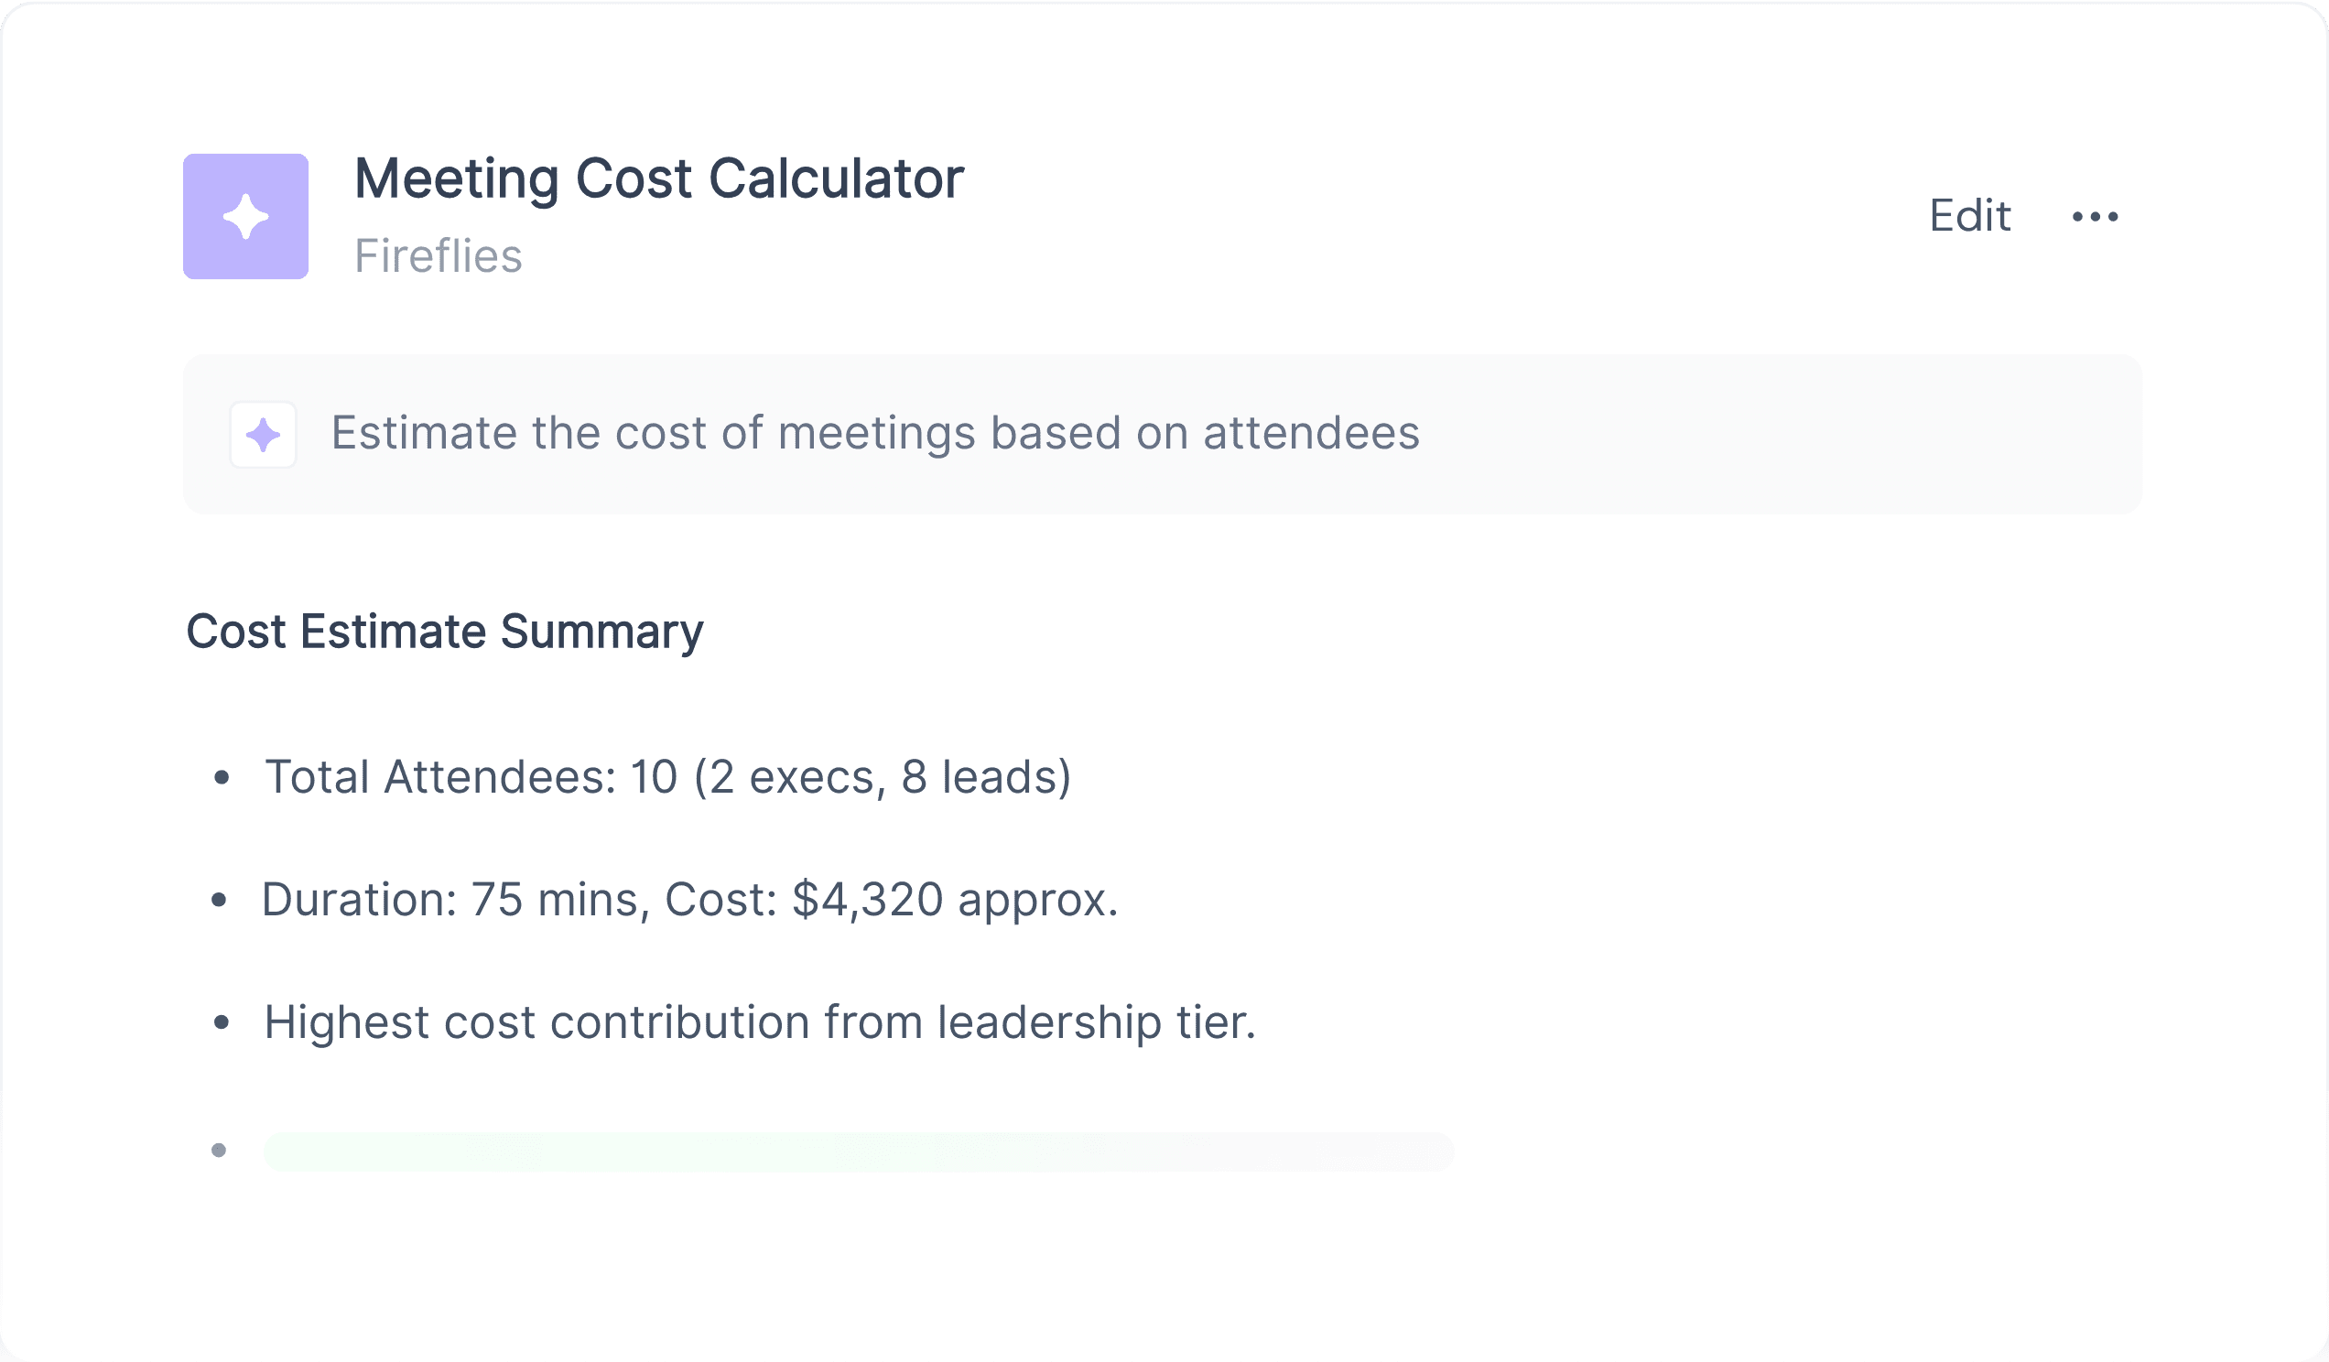Click the purple sparkle app icon
2329x1362 pixels.
click(x=246, y=216)
